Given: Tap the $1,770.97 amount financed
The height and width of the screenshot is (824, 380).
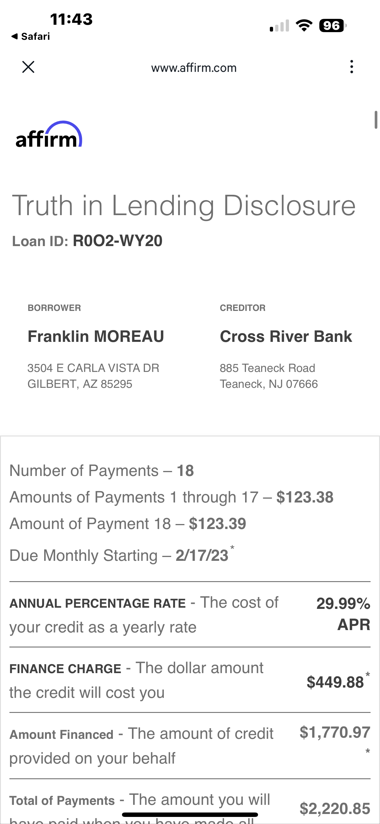Looking at the screenshot, I should (335, 732).
